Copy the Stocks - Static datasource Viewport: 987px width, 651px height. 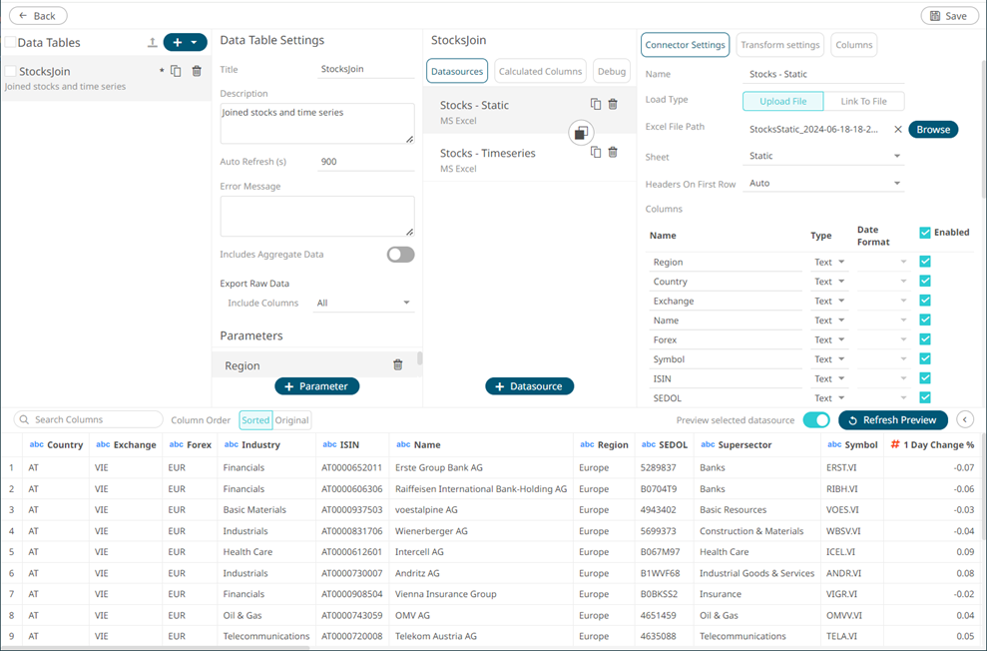click(x=596, y=104)
